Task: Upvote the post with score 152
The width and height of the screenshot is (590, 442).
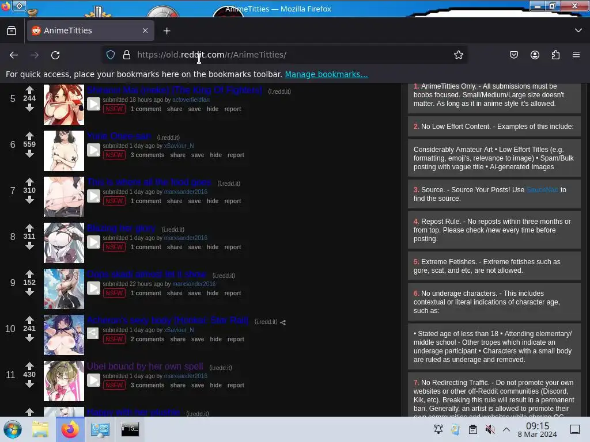Action: (29, 274)
